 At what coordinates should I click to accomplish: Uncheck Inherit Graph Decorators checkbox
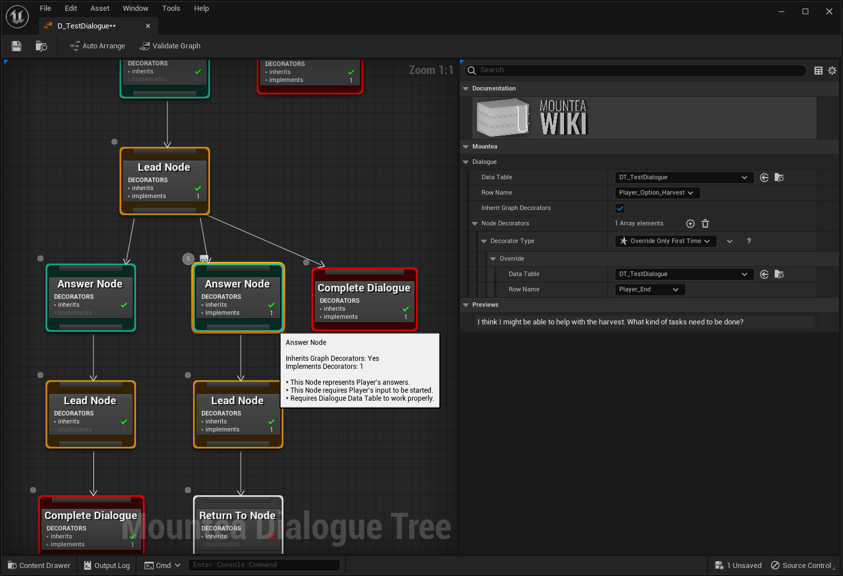click(x=620, y=208)
